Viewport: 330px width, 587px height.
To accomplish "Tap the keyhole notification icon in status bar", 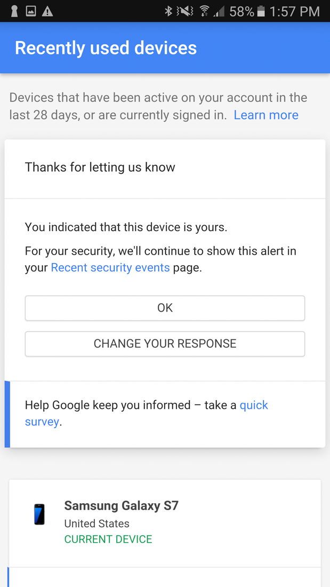I will point(14,11).
